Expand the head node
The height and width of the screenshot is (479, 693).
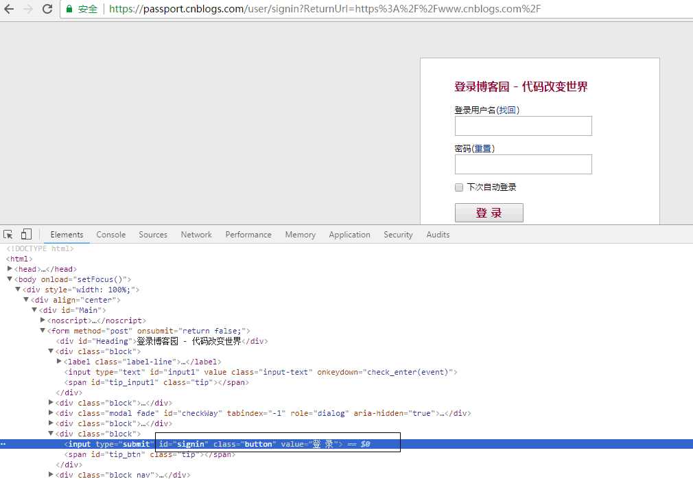(x=10, y=268)
